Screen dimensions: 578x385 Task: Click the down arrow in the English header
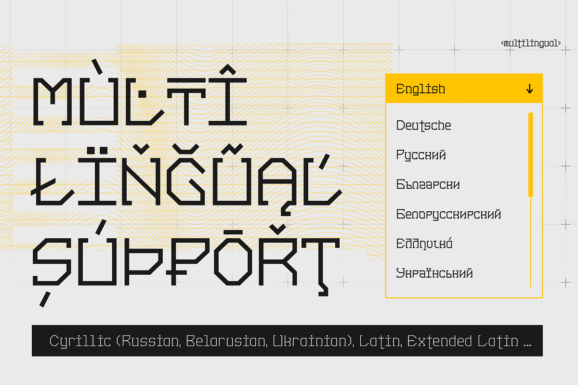530,89
